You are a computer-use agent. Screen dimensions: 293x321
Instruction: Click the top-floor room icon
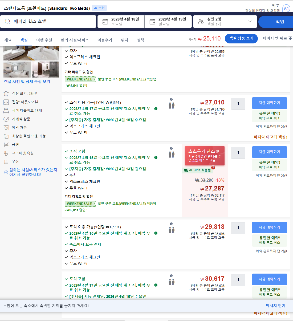coord(6,136)
